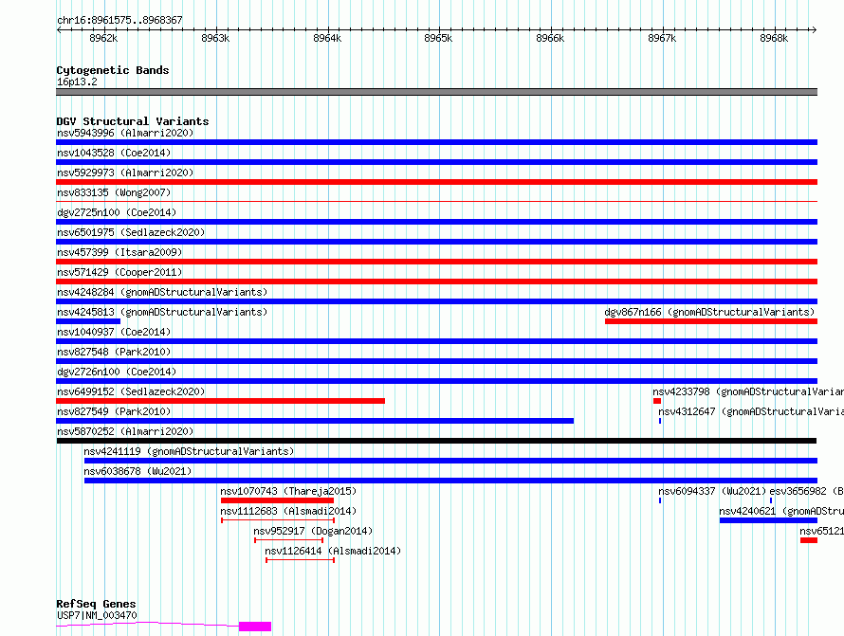
Task: Open nsv6038678 (Wu2021) label
Action: (x=138, y=471)
